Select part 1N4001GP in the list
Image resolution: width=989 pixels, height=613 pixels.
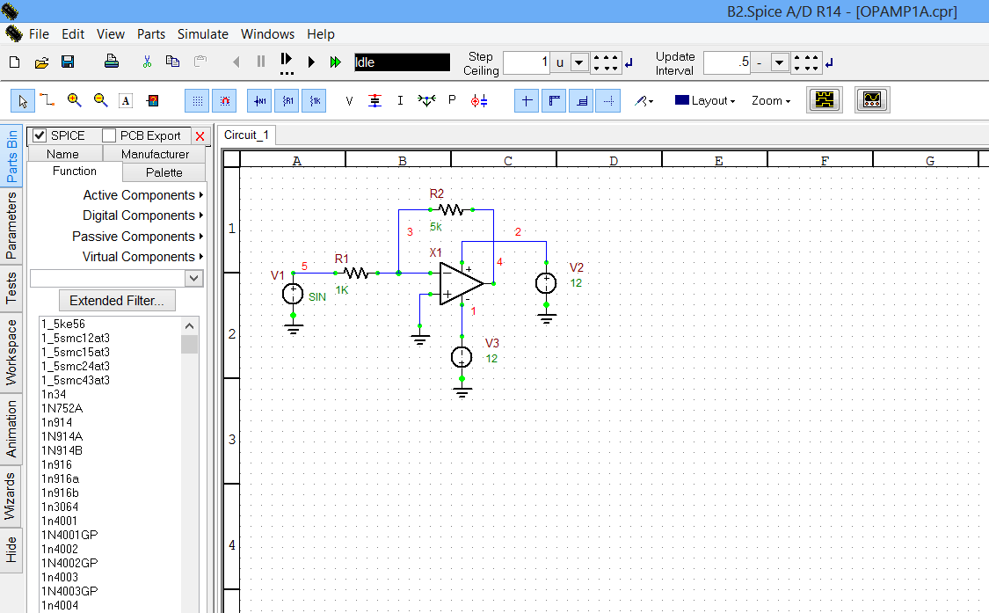pyautogui.click(x=69, y=535)
